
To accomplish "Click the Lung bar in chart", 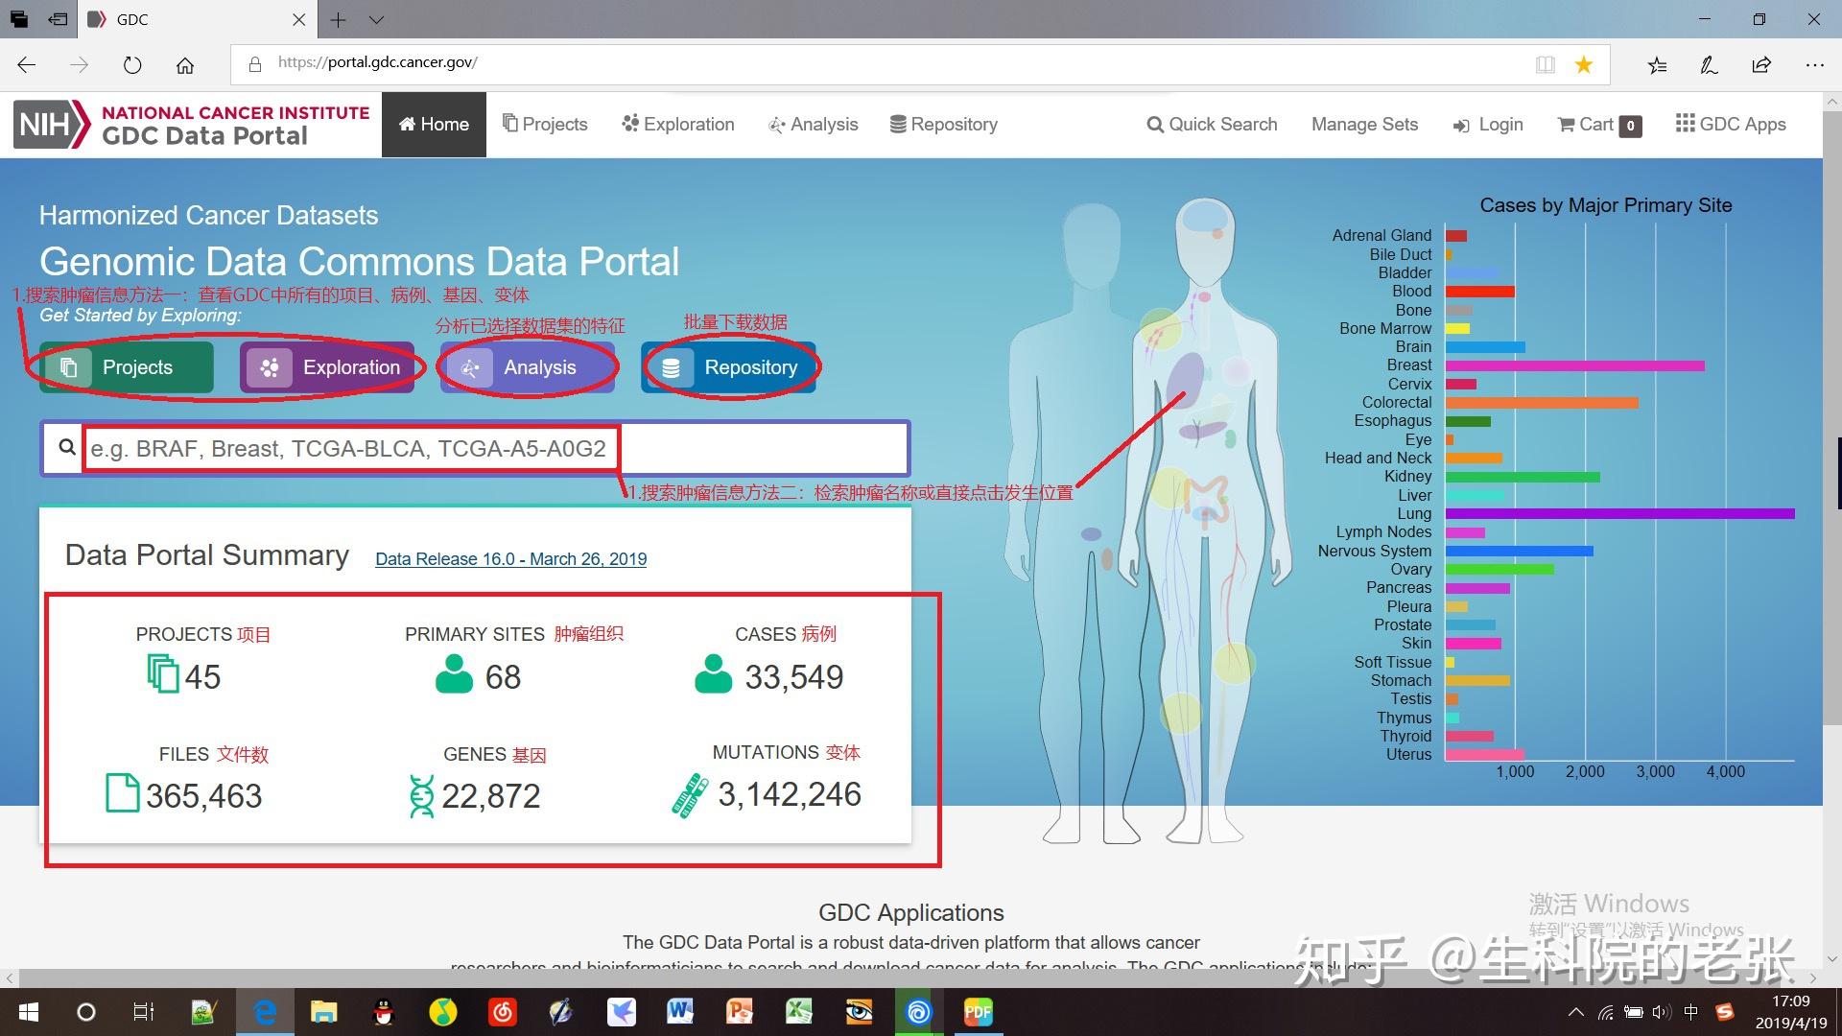I will pos(1619,514).
